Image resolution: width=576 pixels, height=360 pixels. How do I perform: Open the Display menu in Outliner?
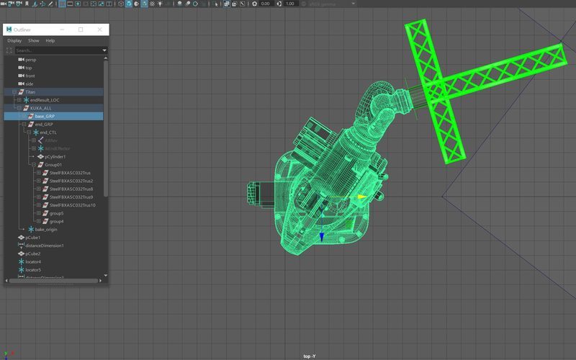click(x=14, y=40)
